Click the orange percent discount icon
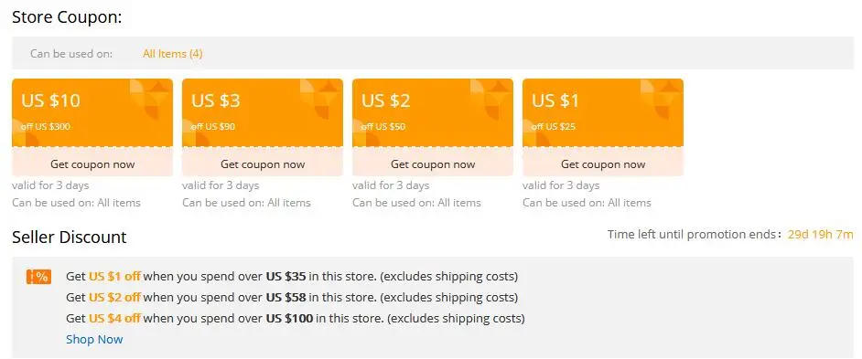Screen dimensions: 862x359 [38, 276]
